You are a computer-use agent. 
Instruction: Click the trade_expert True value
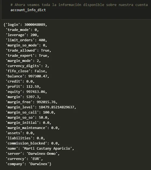[43, 56]
